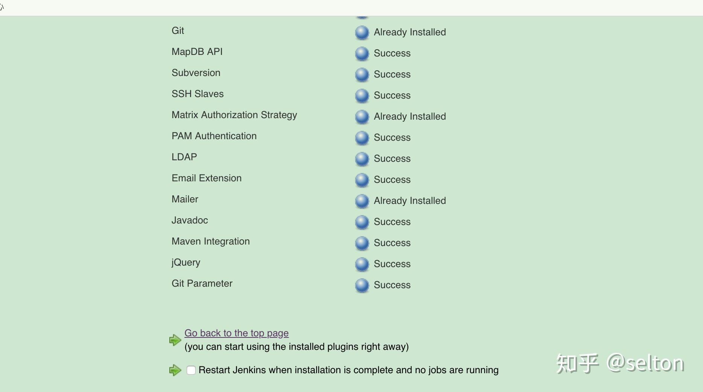Click the Success text next to Javadoc
Screen dimensions: 703x392
(x=392, y=222)
